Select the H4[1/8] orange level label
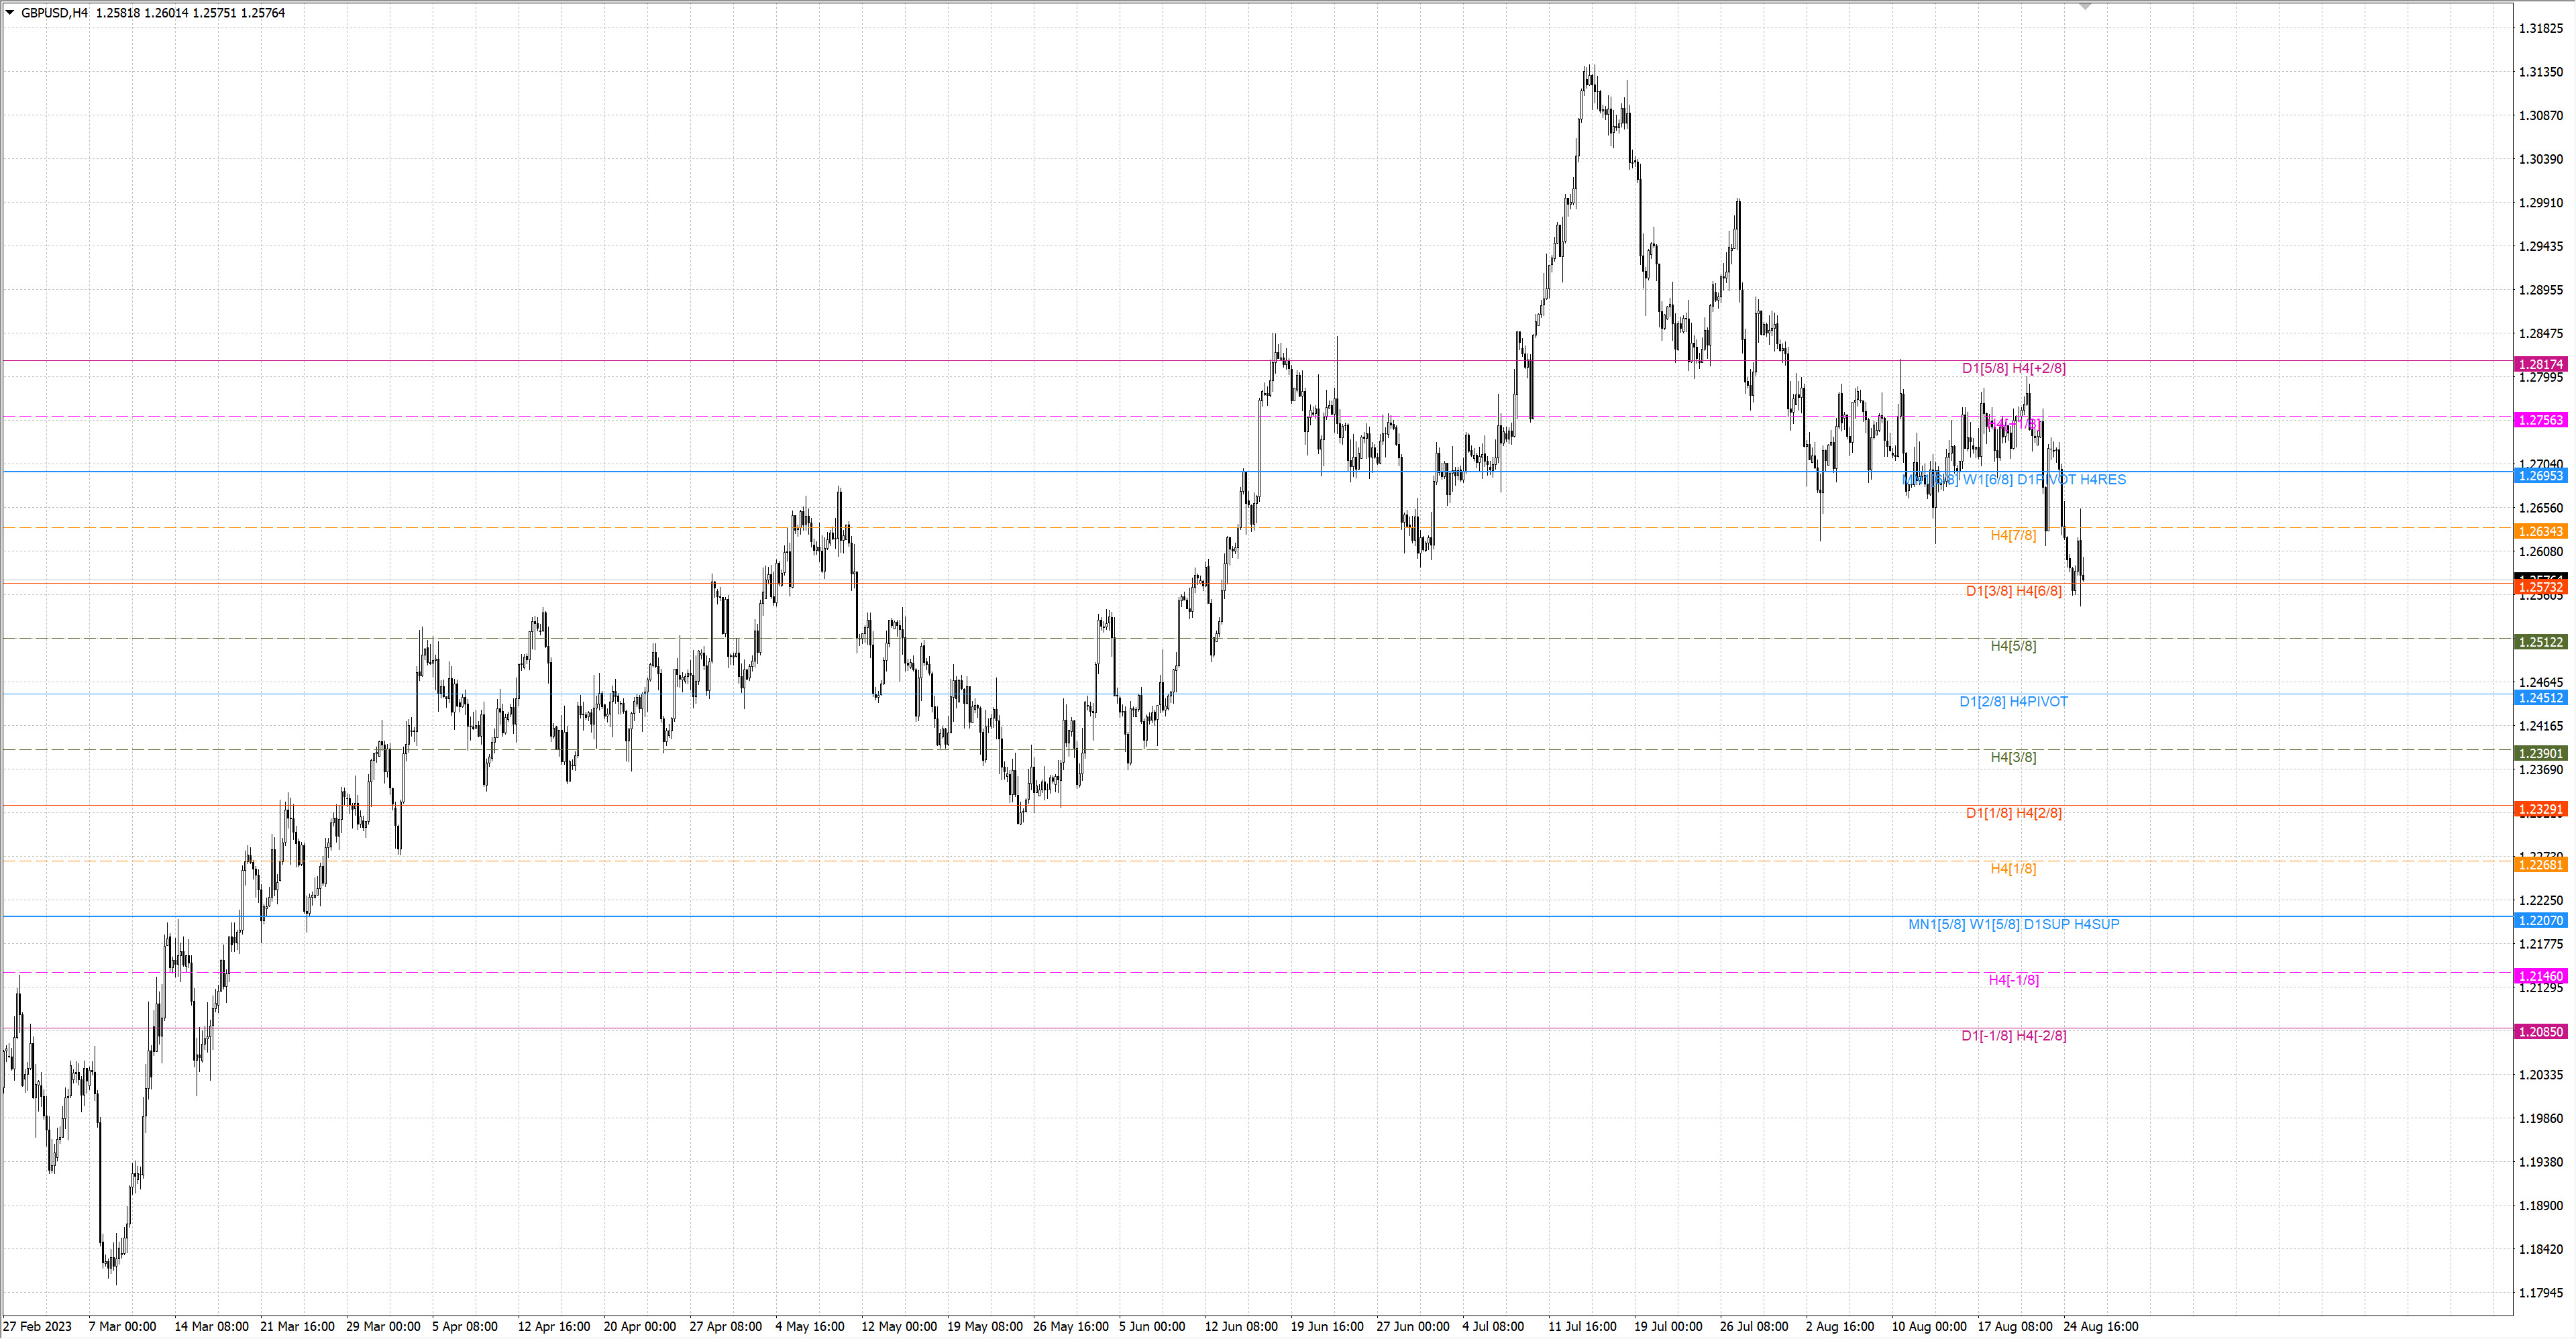 [x=2013, y=869]
